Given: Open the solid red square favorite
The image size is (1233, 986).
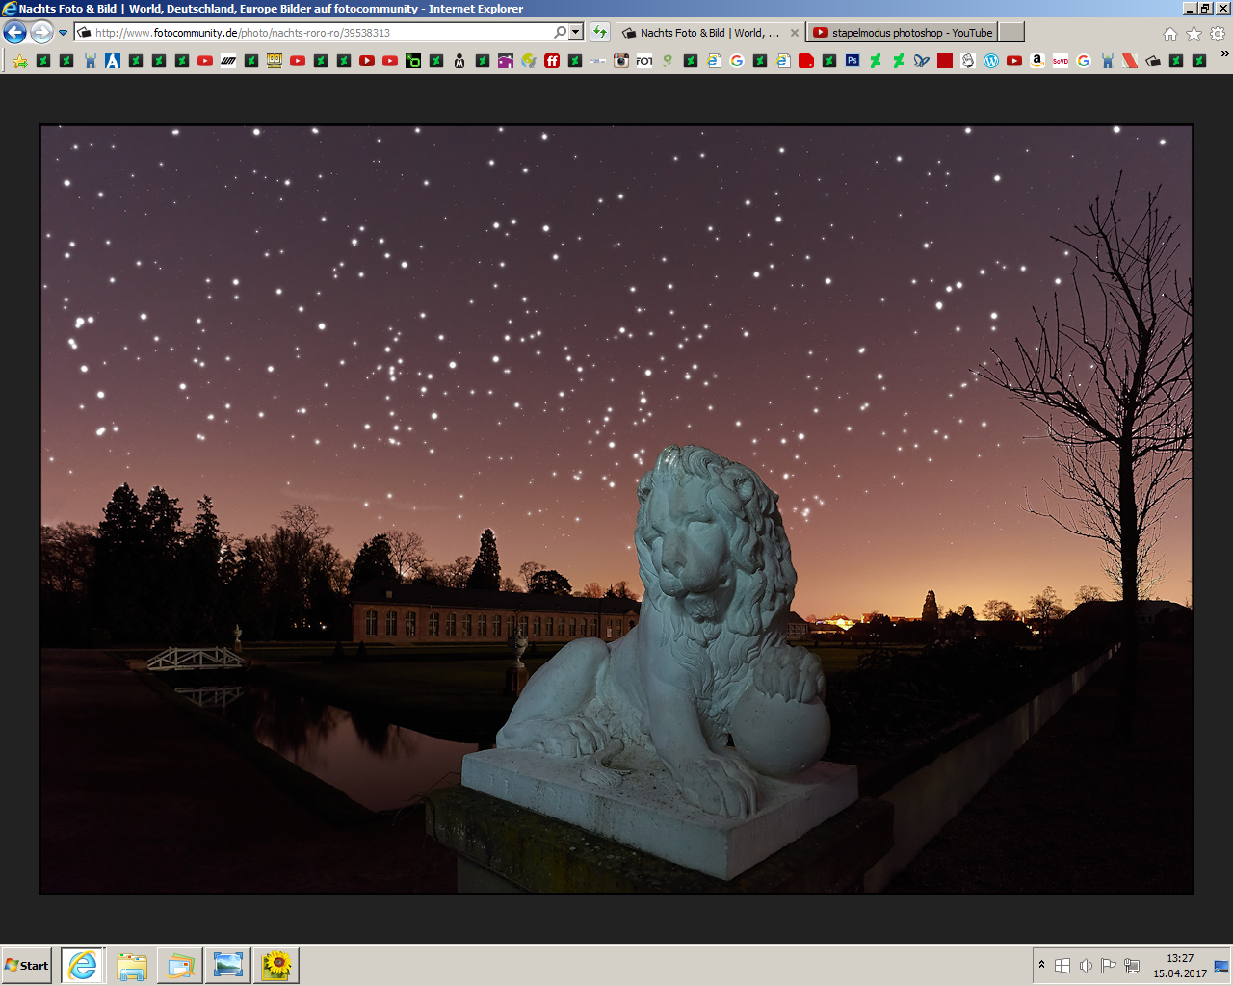Looking at the screenshot, I should (x=945, y=61).
